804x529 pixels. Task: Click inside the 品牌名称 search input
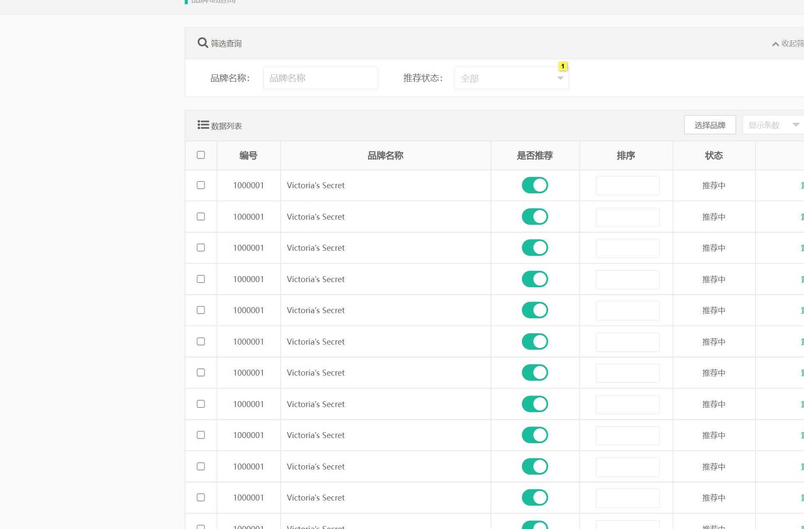click(x=320, y=78)
